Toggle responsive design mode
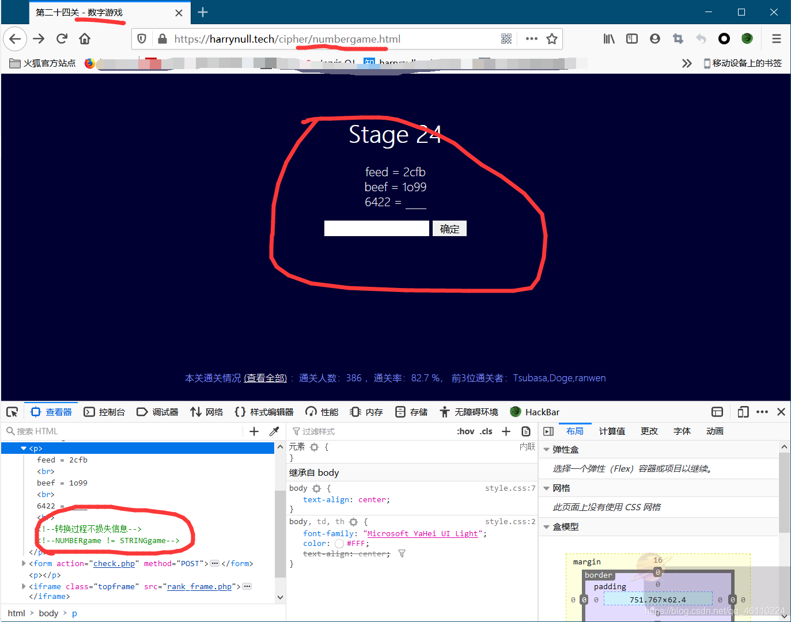The width and height of the screenshot is (791, 622). (x=743, y=412)
